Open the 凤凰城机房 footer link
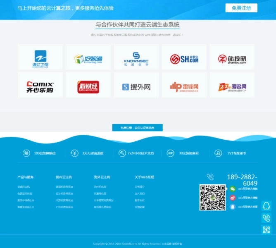This screenshot has height=248, width=276. [x=100, y=193]
